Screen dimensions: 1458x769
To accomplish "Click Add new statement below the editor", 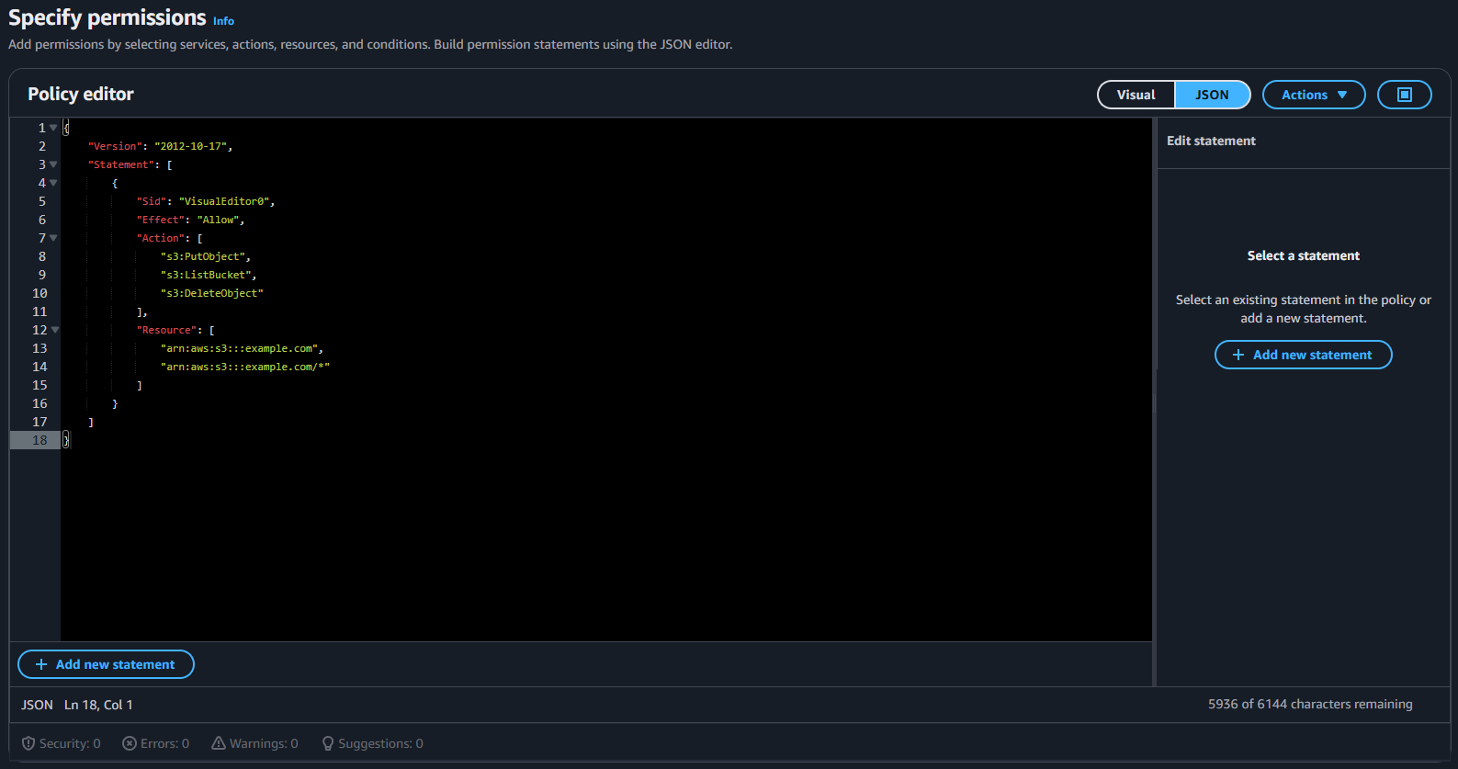I will [x=106, y=664].
